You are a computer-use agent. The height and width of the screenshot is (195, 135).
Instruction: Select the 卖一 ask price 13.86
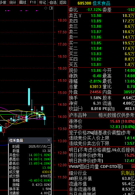(x=96, y=37)
